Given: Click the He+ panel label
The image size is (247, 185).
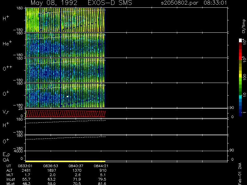Looking at the screenshot, I should (7, 43).
